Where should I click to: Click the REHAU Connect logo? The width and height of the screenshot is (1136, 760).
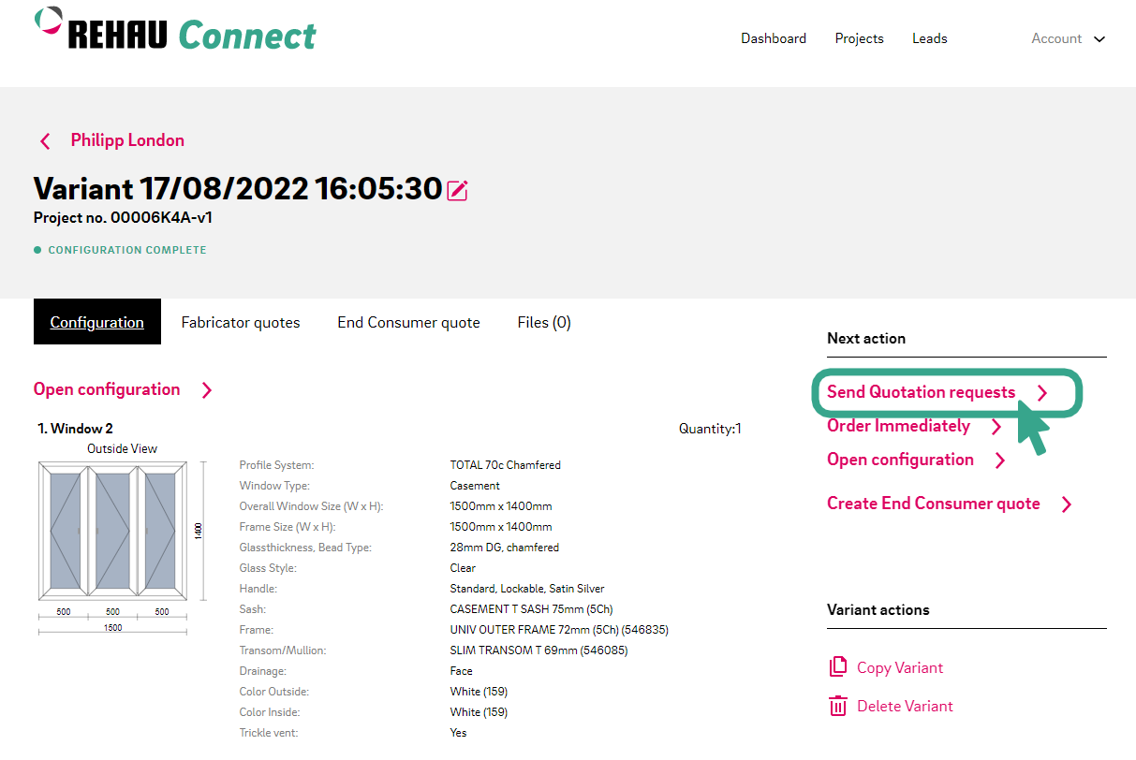point(176,32)
